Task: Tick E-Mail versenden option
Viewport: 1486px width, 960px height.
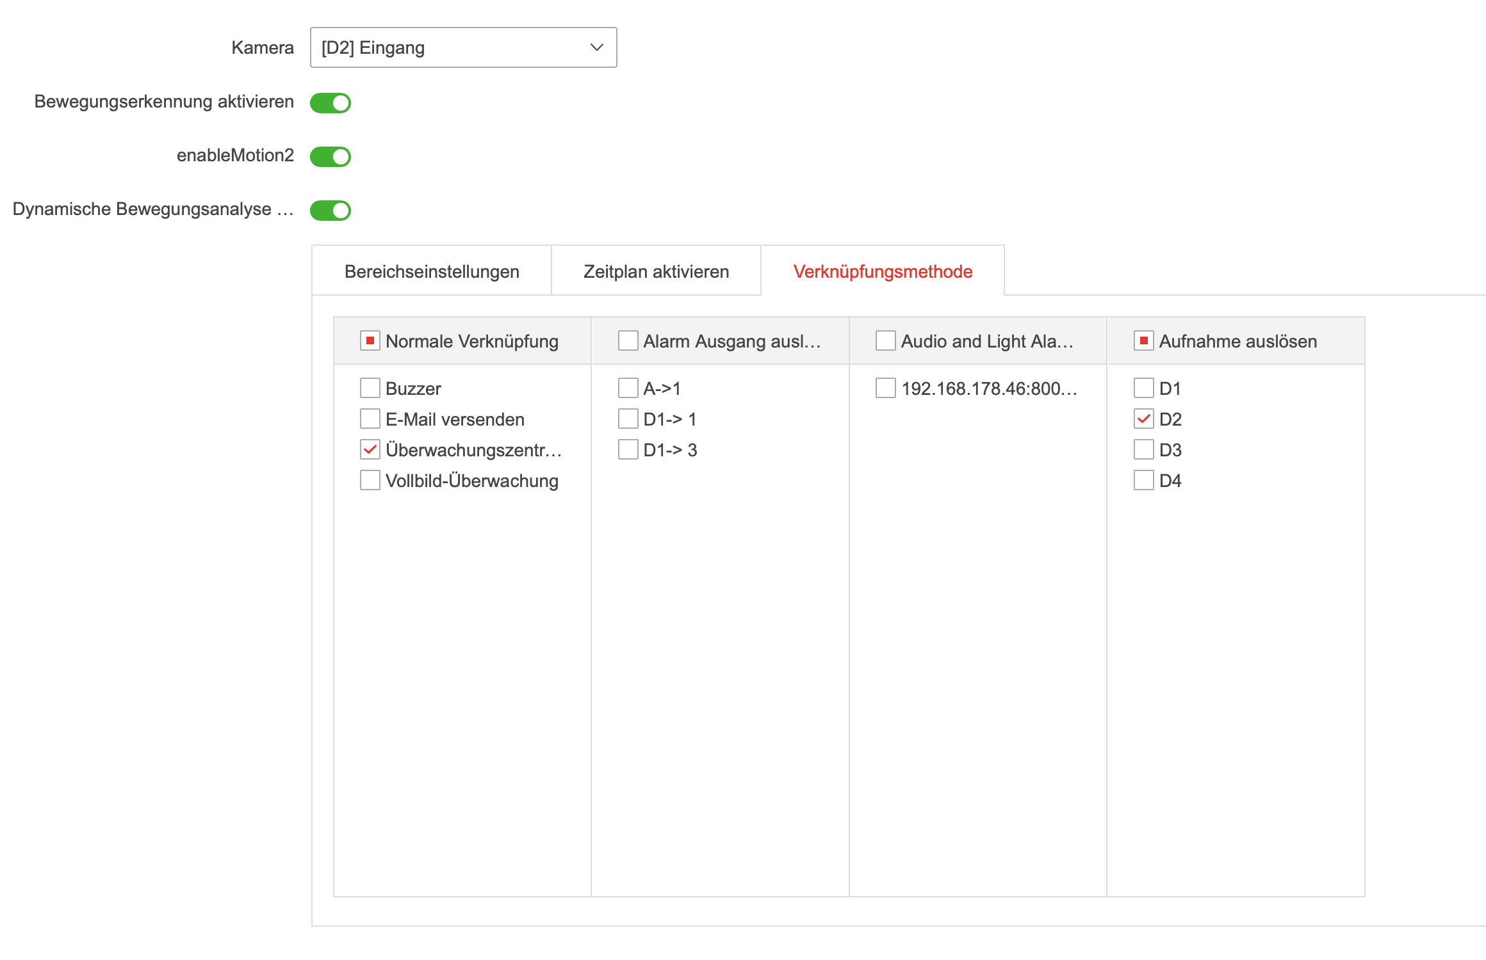Action: [x=370, y=419]
